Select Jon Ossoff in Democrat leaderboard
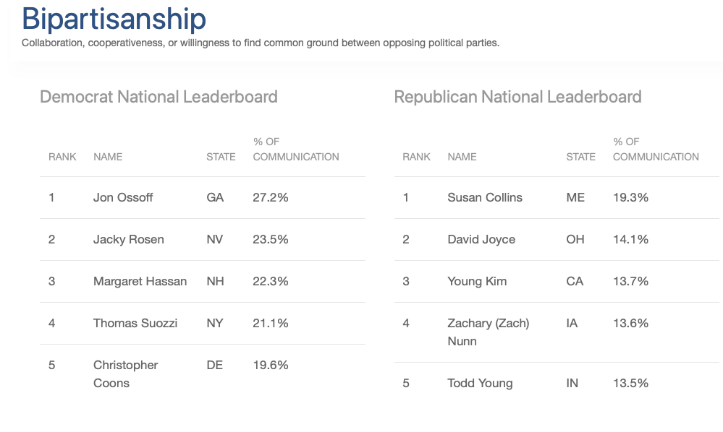The height and width of the screenshot is (432, 723). click(x=123, y=197)
